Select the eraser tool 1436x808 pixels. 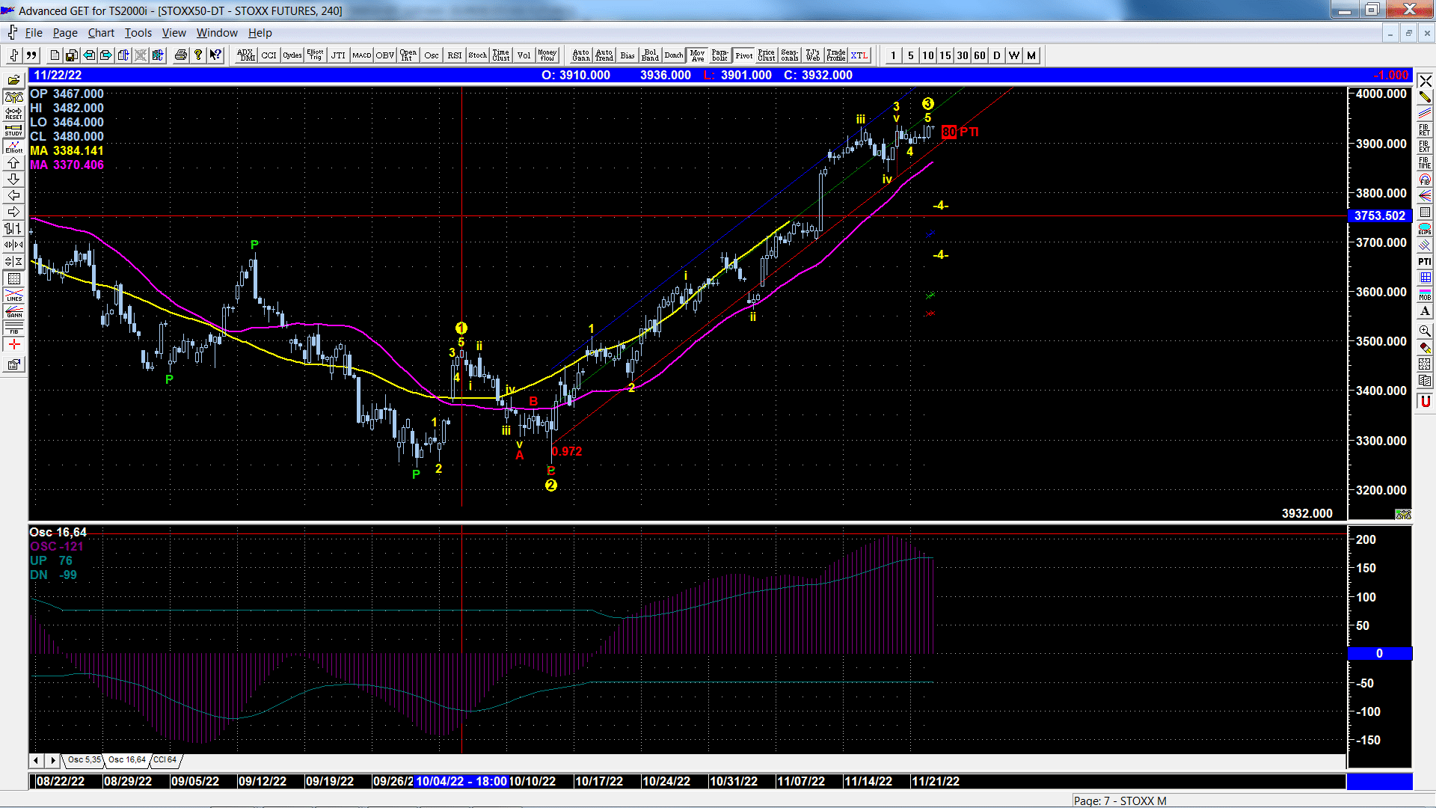coord(1425,347)
